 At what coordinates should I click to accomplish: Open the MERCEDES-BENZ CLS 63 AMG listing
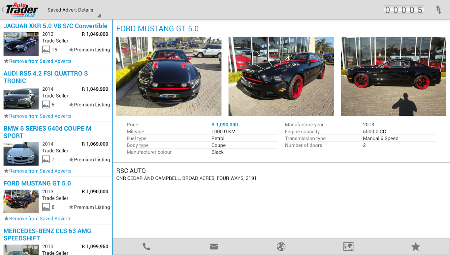pyautogui.click(x=47, y=235)
